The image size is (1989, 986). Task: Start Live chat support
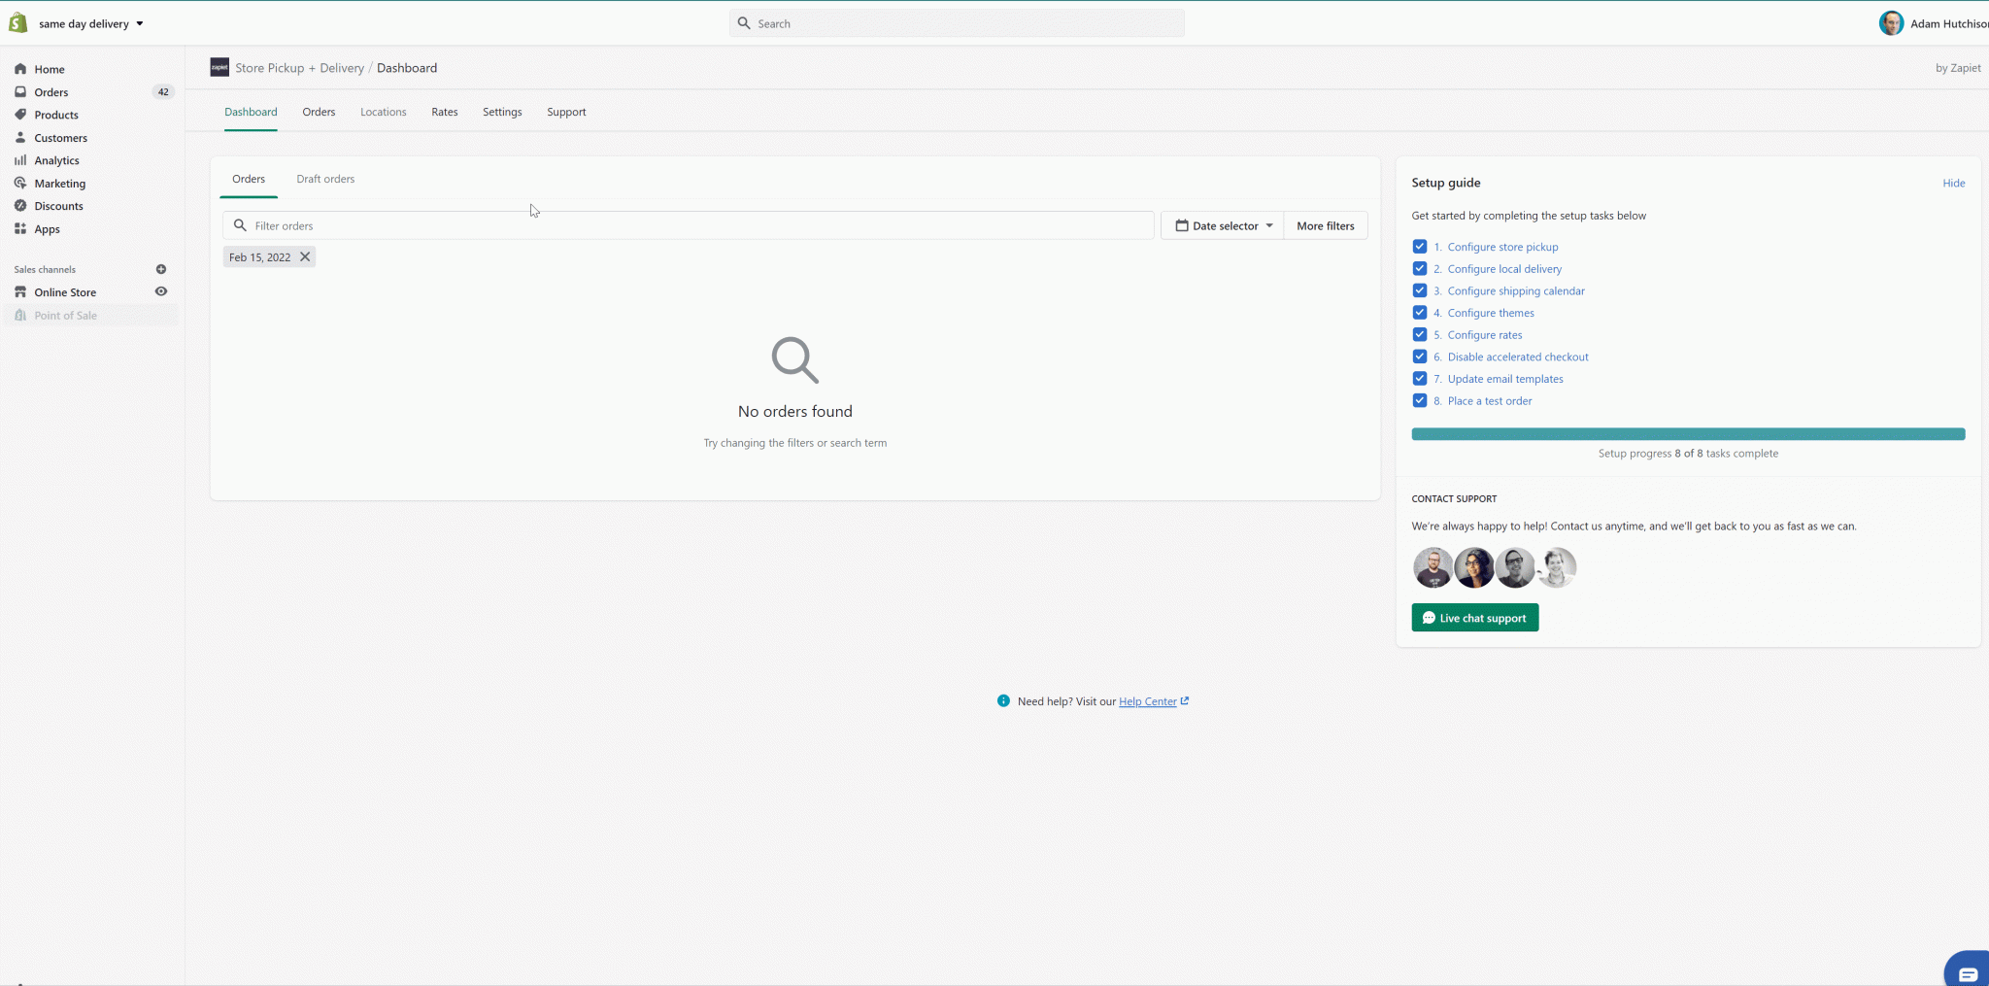pos(1475,618)
